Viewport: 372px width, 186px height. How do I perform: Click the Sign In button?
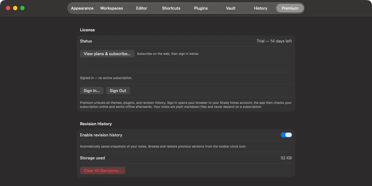(x=92, y=91)
